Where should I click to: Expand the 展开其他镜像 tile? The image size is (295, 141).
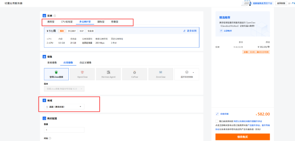(x=187, y=74)
